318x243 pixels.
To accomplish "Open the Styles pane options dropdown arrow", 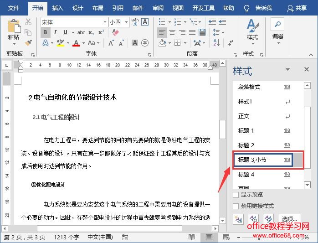I will coord(287,70).
